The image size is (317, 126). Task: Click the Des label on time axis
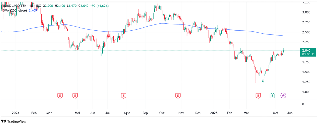[x=198, y=113]
